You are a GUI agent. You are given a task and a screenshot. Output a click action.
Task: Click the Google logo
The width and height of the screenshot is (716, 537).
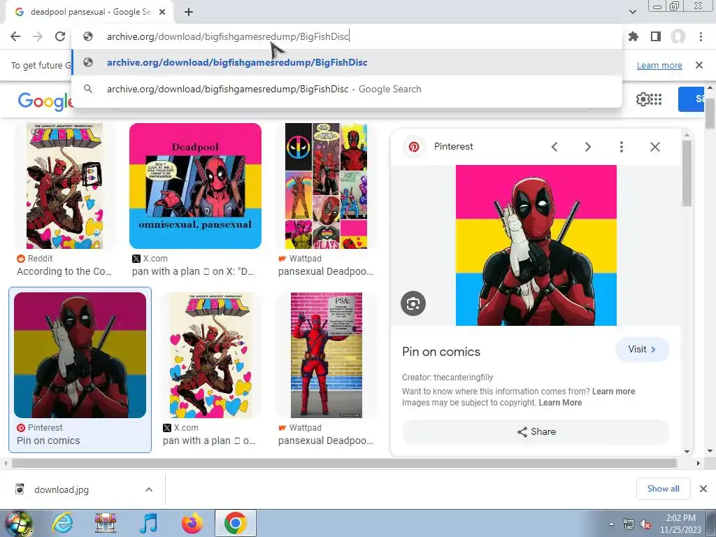[x=45, y=101]
